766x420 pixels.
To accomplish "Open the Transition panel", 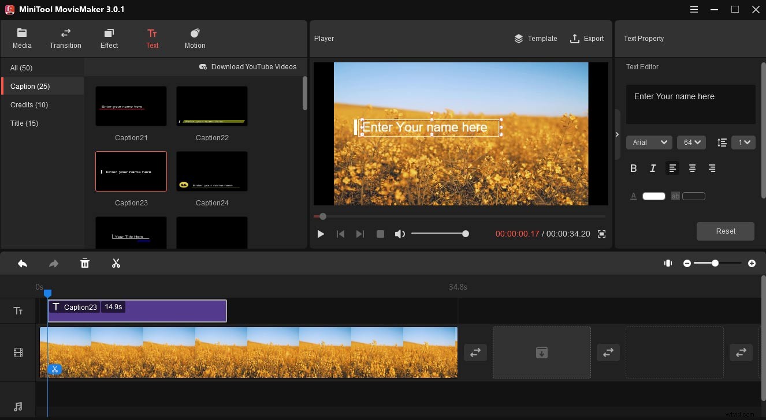I will [65, 38].
